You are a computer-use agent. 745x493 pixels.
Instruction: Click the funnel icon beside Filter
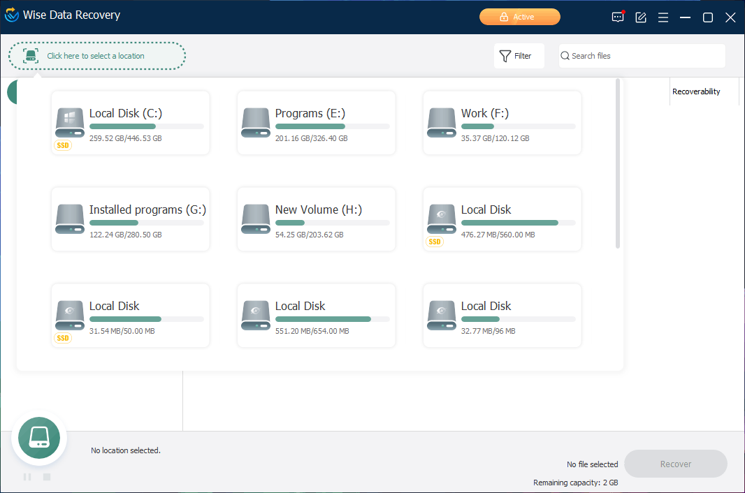[505, 56]
